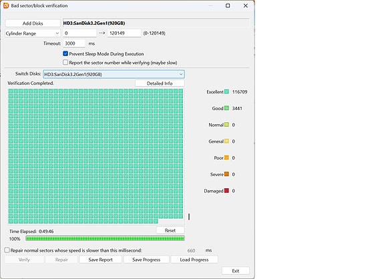Click the Excellent teal legend square
The height and width of the screenshot is (279, 384).
click(226, 91)
